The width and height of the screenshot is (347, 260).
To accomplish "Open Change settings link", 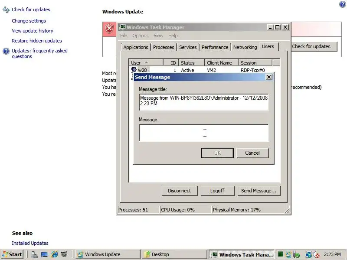I will pos(29,21).
